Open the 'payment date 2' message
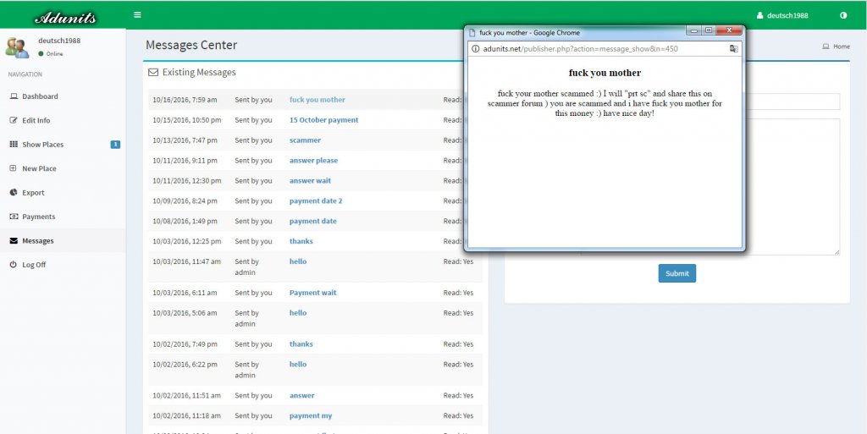This screenshot has height=434, width=867. (x=316, y=201)
